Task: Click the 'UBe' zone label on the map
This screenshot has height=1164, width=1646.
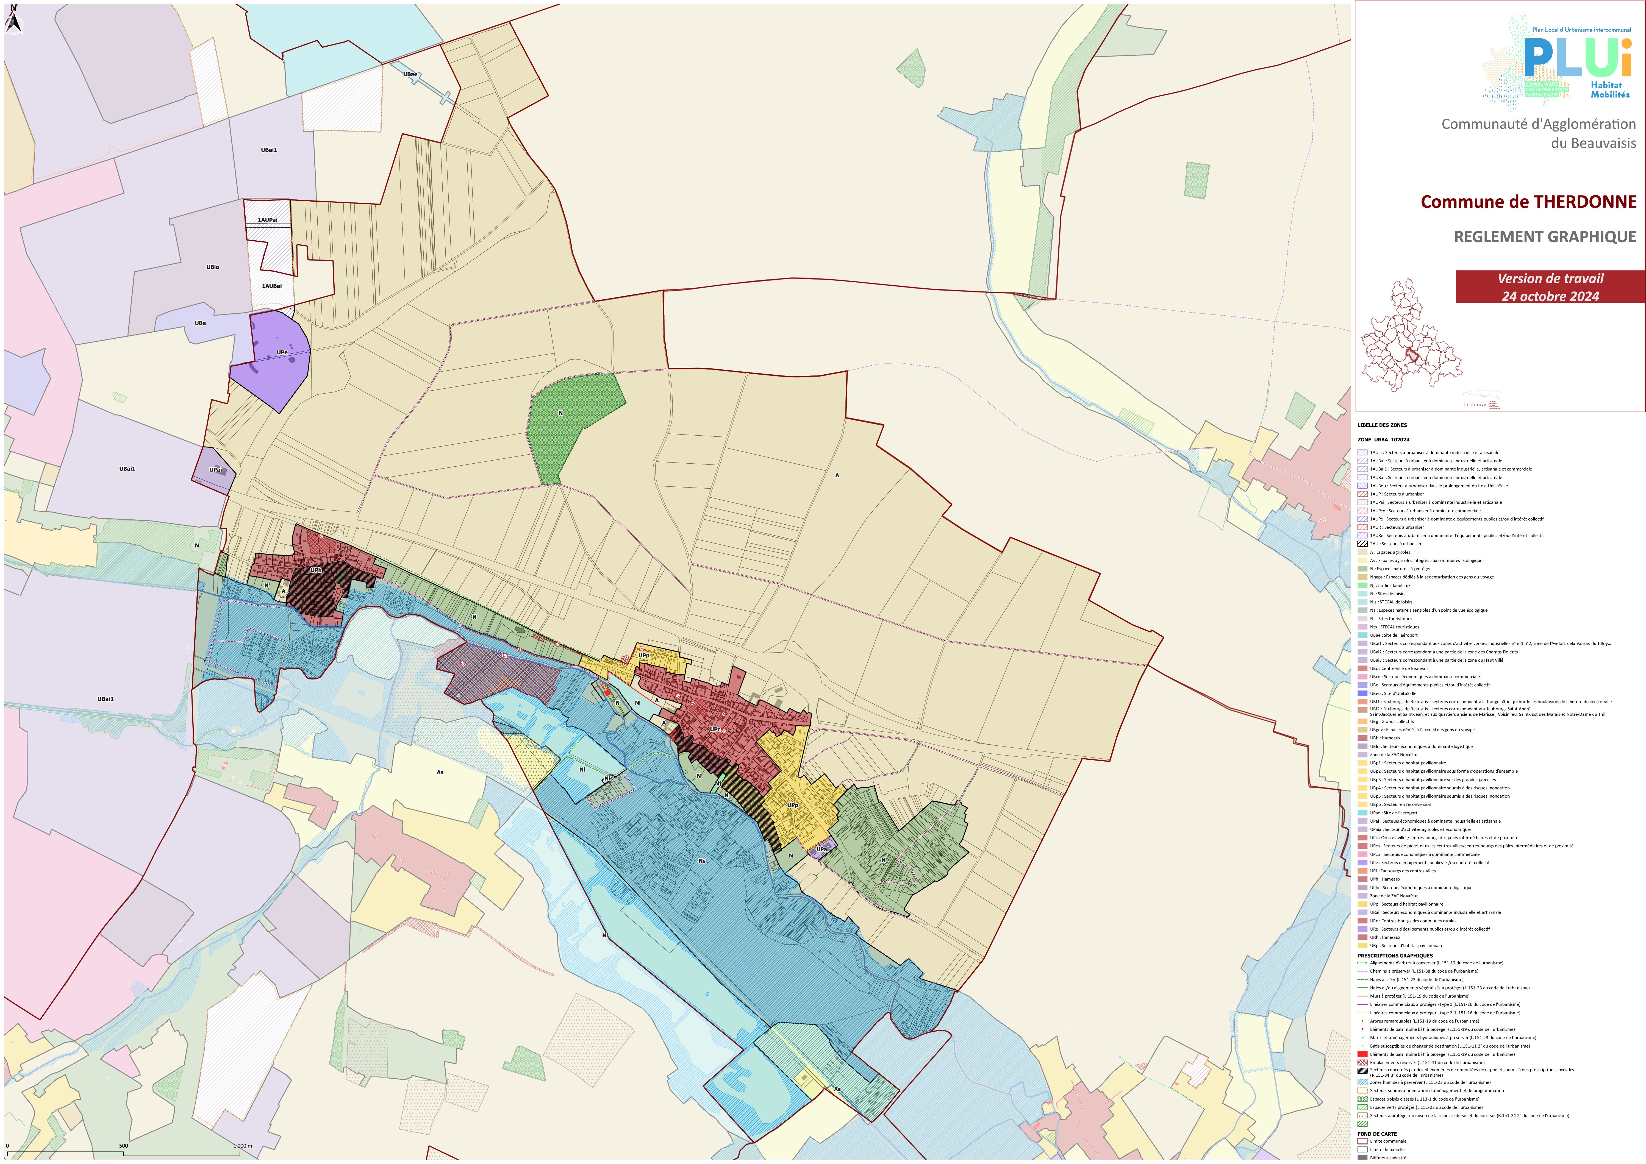Action: [200, 323]
